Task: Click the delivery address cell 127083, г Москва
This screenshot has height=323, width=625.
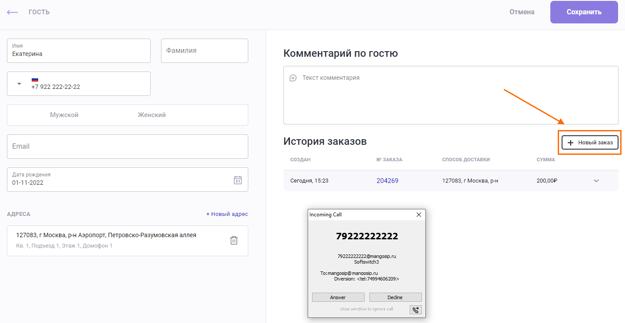Action: [x=470, y=181]
